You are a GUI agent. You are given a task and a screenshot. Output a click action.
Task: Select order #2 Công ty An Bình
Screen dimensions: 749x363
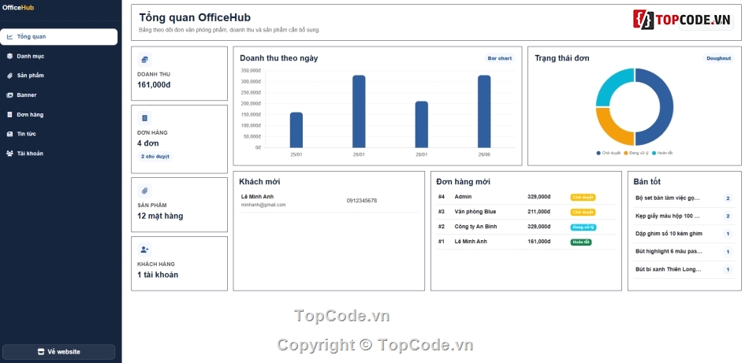point(526,227)
